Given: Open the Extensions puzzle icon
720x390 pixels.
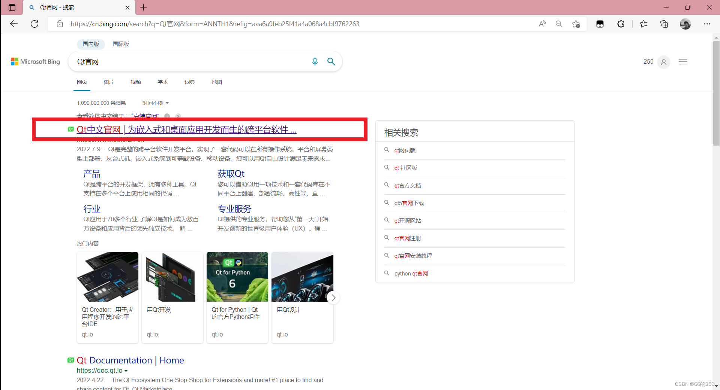Looking at the screenshot, I should 621,24.
